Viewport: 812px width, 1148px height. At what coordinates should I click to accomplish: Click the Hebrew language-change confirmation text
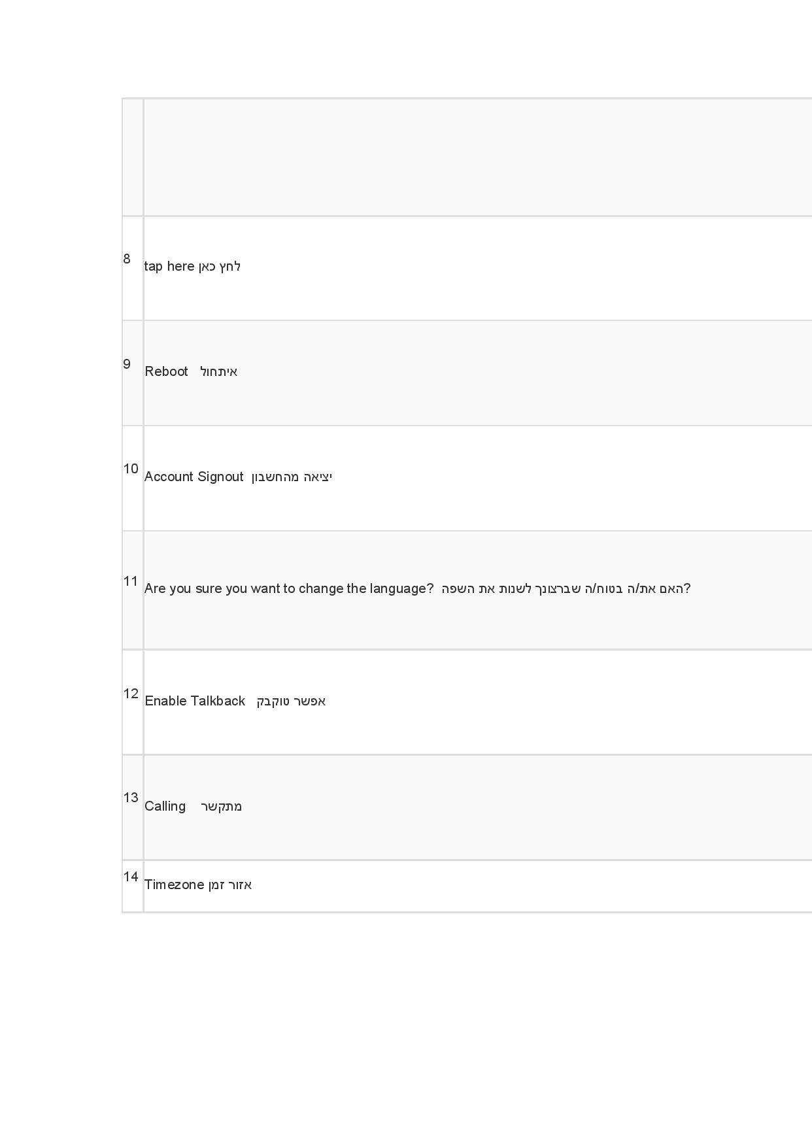coord(566,588)
